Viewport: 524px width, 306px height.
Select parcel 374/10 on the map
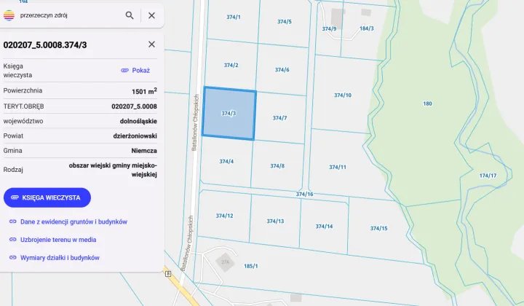click(x=343, y=95)
